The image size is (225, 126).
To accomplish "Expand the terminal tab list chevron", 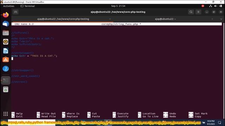I will 221,19.
